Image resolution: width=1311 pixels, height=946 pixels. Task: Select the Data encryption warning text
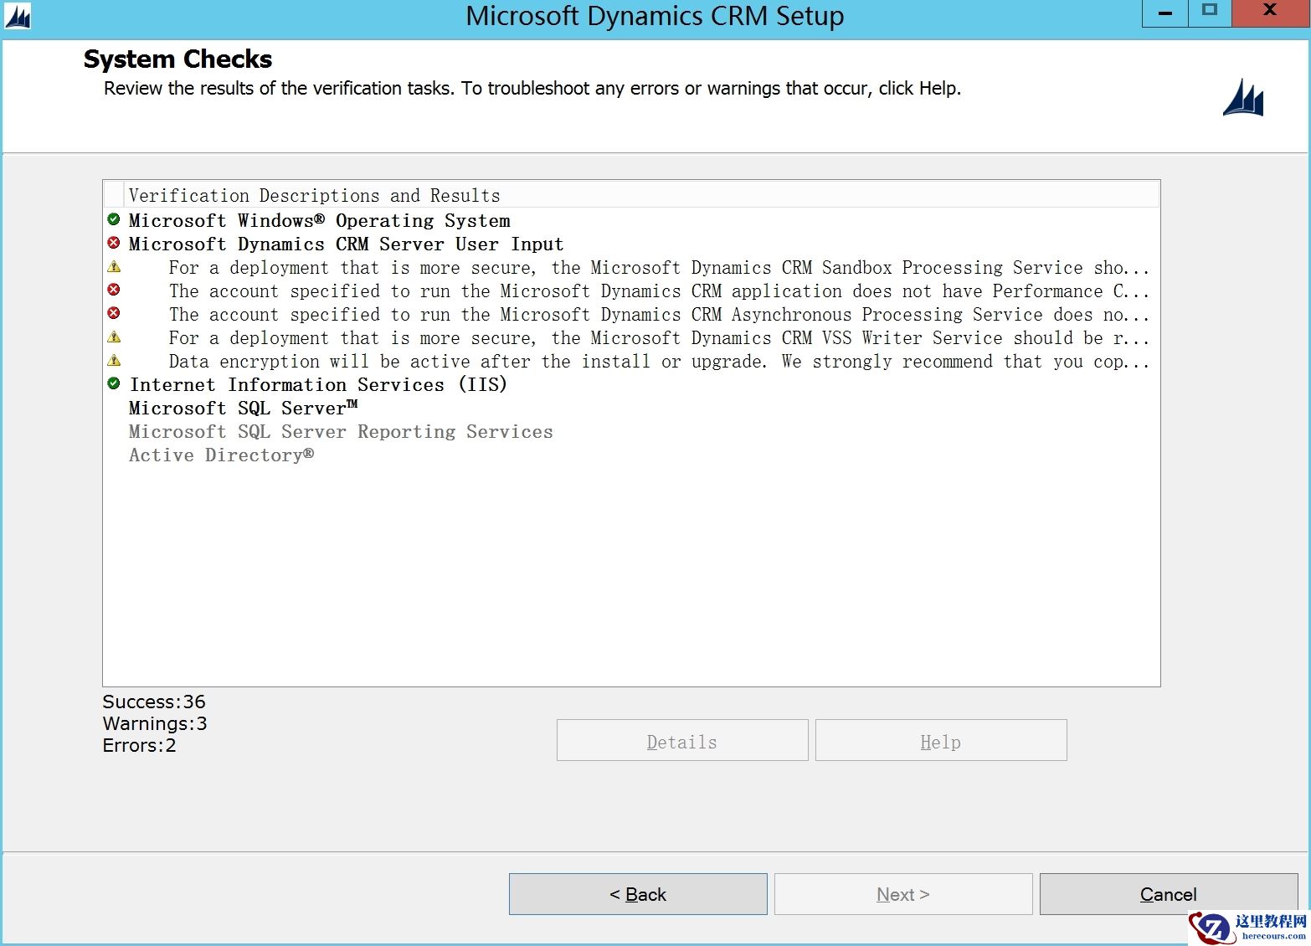(659, 361)
